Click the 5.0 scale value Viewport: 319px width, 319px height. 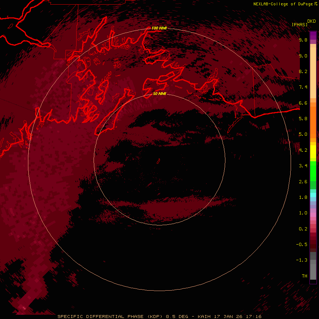click(303, 134)
